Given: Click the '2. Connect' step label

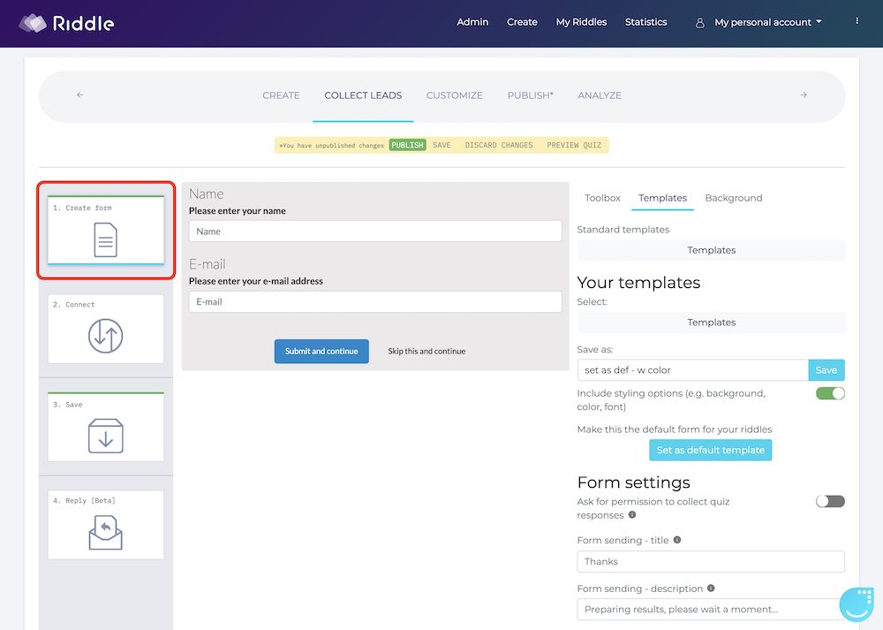Looking at the screenshot, I should tap(74, 305).
